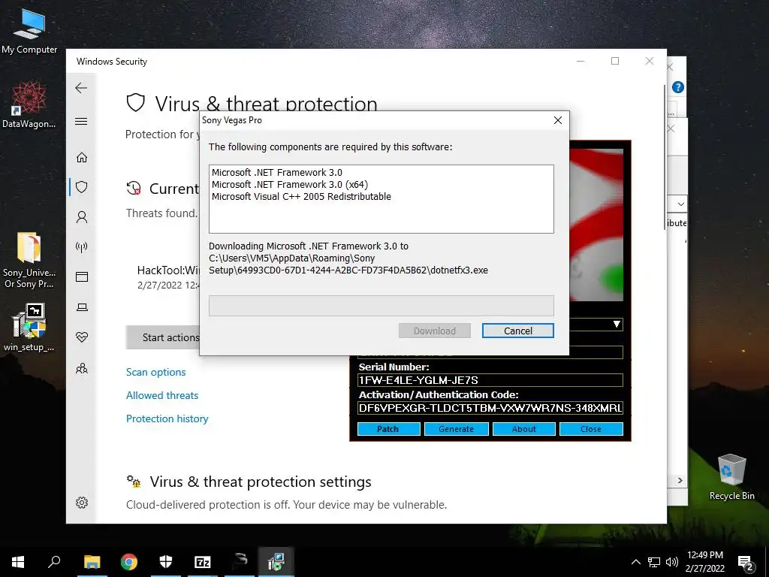This screenshot has height=577, width=769.
Task: Select Microsoft .NET Framework 3.0 (x64) list entry
Action: [289, 185]
